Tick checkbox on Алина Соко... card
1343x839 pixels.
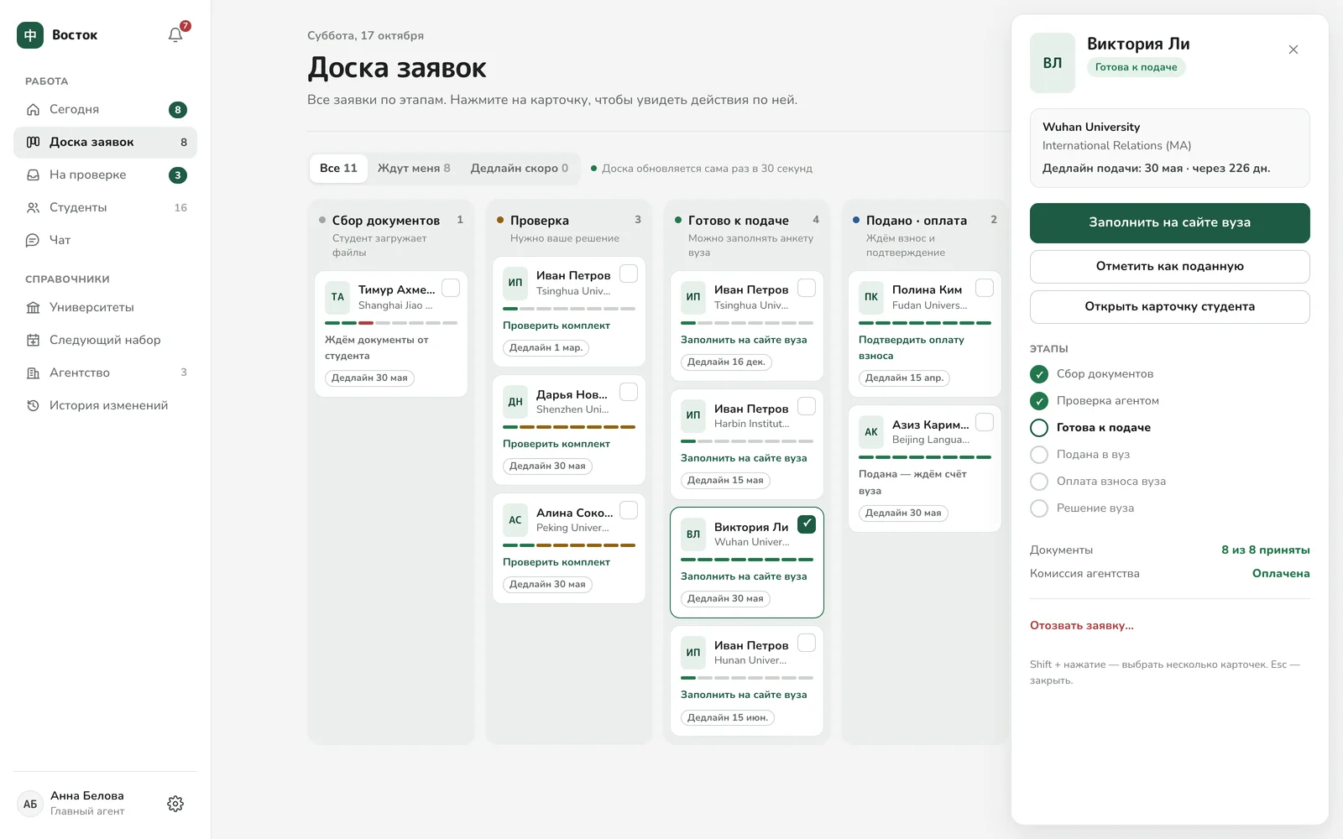tap(629, 510)
